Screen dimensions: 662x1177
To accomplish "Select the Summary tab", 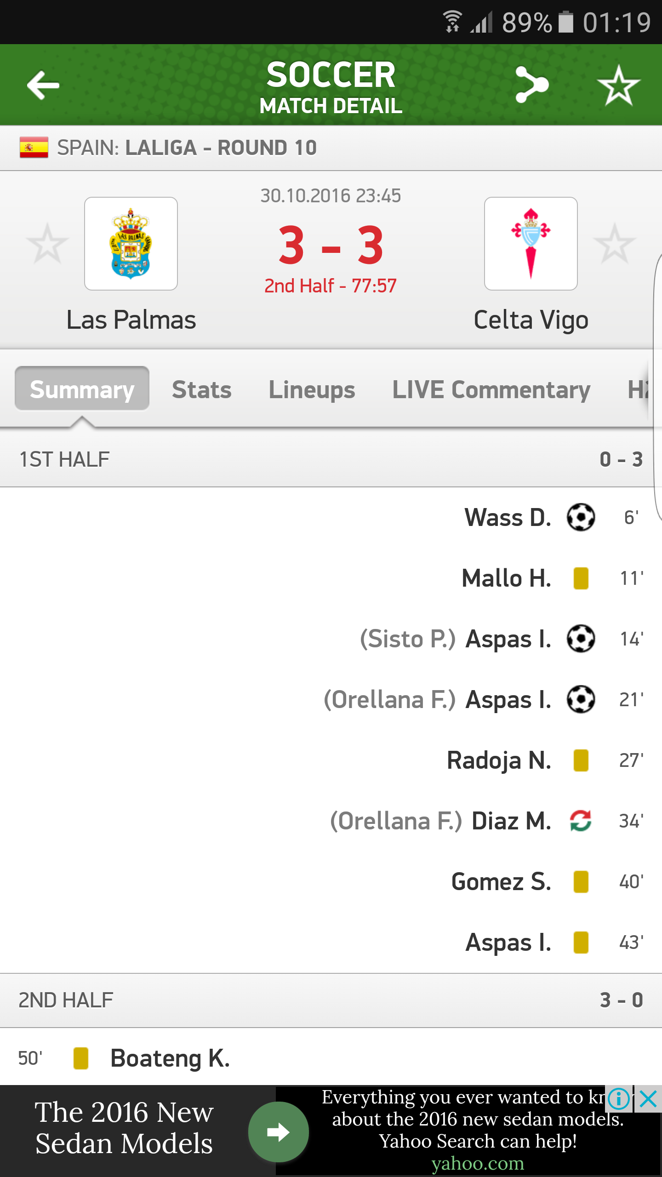I will tap(82, 389).
